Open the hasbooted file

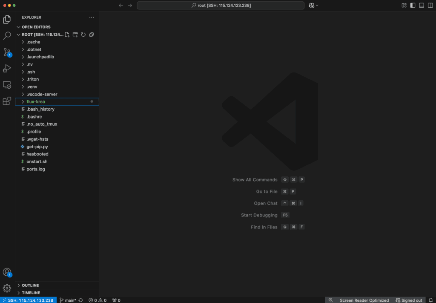(x=57, y=154)
